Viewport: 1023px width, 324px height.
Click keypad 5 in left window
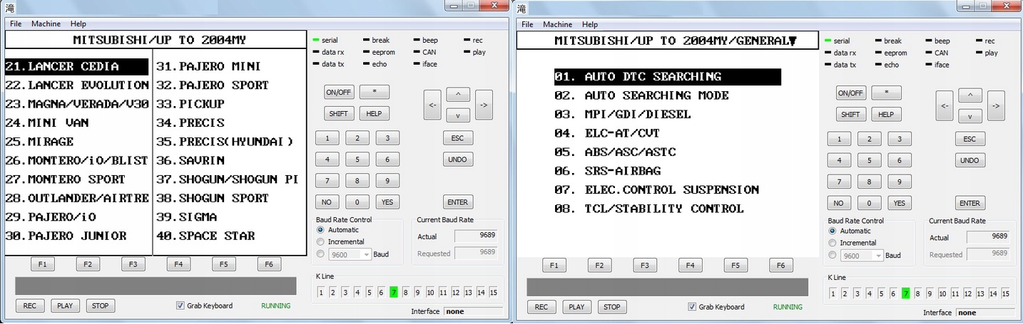357,160
